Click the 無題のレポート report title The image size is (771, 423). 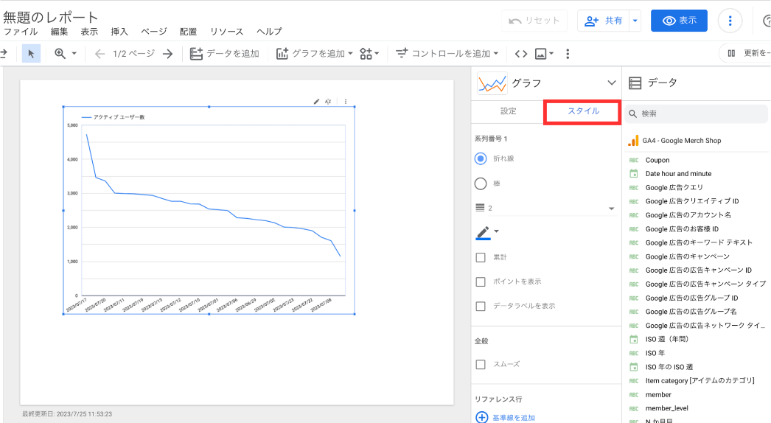click(x=51, y=17)
